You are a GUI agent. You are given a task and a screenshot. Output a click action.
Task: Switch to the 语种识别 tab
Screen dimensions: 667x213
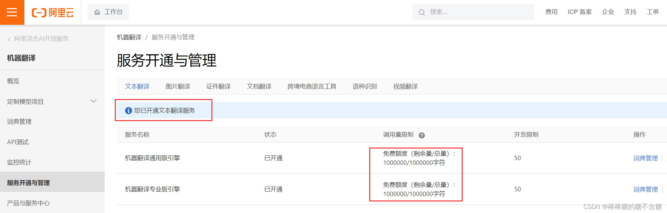tap(365, 86)
